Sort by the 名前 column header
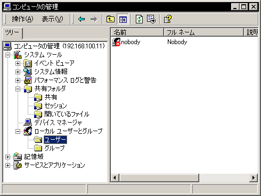The height and width of the screenshot is (196, 261). click(x=137, y=32)
